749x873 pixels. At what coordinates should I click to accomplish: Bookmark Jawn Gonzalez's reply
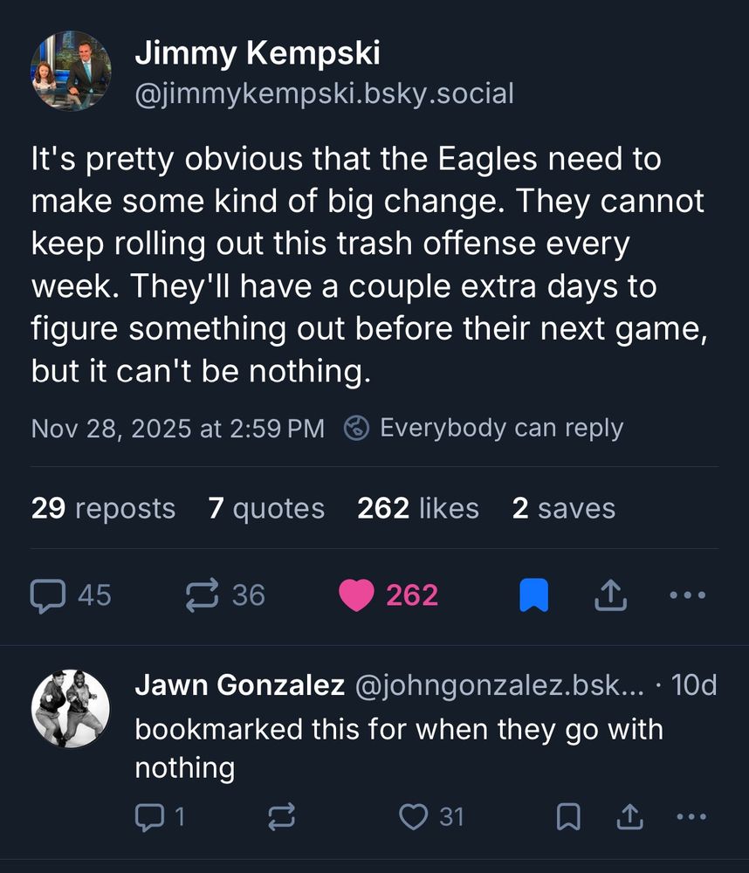(x=568, y=817)
